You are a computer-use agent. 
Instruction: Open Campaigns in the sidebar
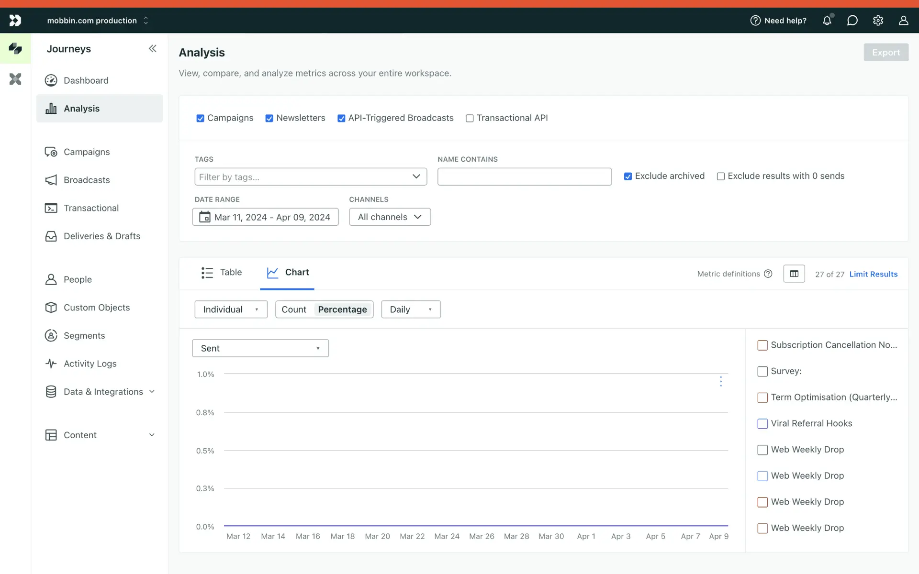pyautogui.click(x=87, y=152)
